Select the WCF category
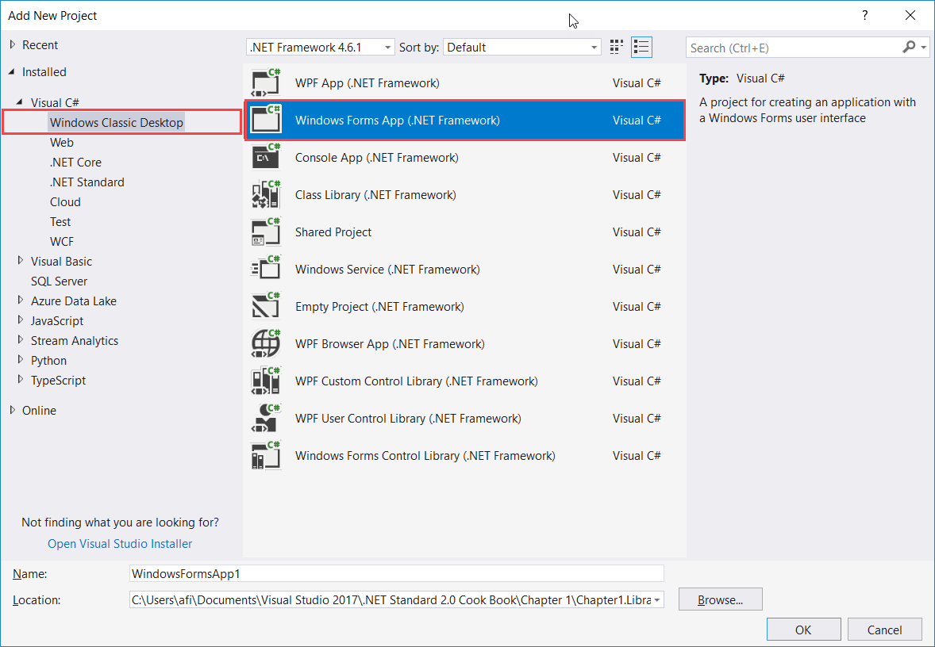The image size is (935, 647). point(62,241)
